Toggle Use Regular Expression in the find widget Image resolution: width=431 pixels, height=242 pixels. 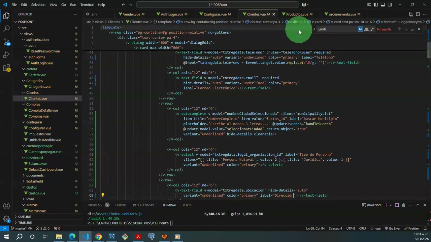click(372, 29)
